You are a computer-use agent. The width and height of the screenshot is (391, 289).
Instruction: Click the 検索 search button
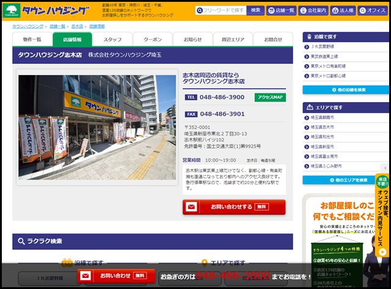(x=255, y=10)
